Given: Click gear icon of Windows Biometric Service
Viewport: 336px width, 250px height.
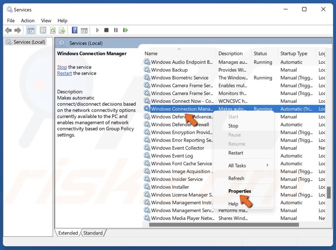Looking at the screenshot, I should point(147,77).
